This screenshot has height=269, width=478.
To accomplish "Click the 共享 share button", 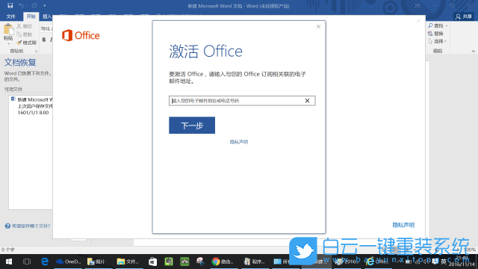I will (x=464, y=16).
